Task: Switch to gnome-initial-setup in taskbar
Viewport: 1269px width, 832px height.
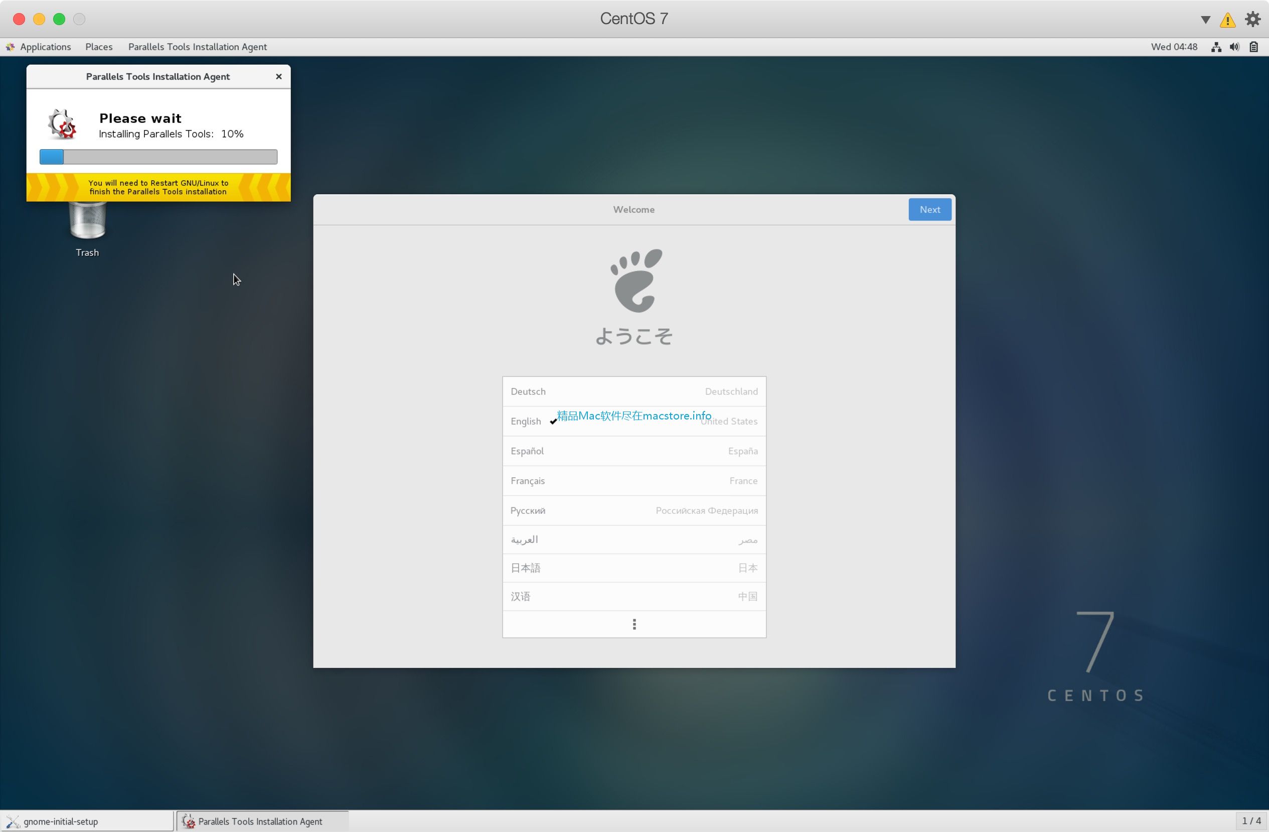Action: [87, 821]
